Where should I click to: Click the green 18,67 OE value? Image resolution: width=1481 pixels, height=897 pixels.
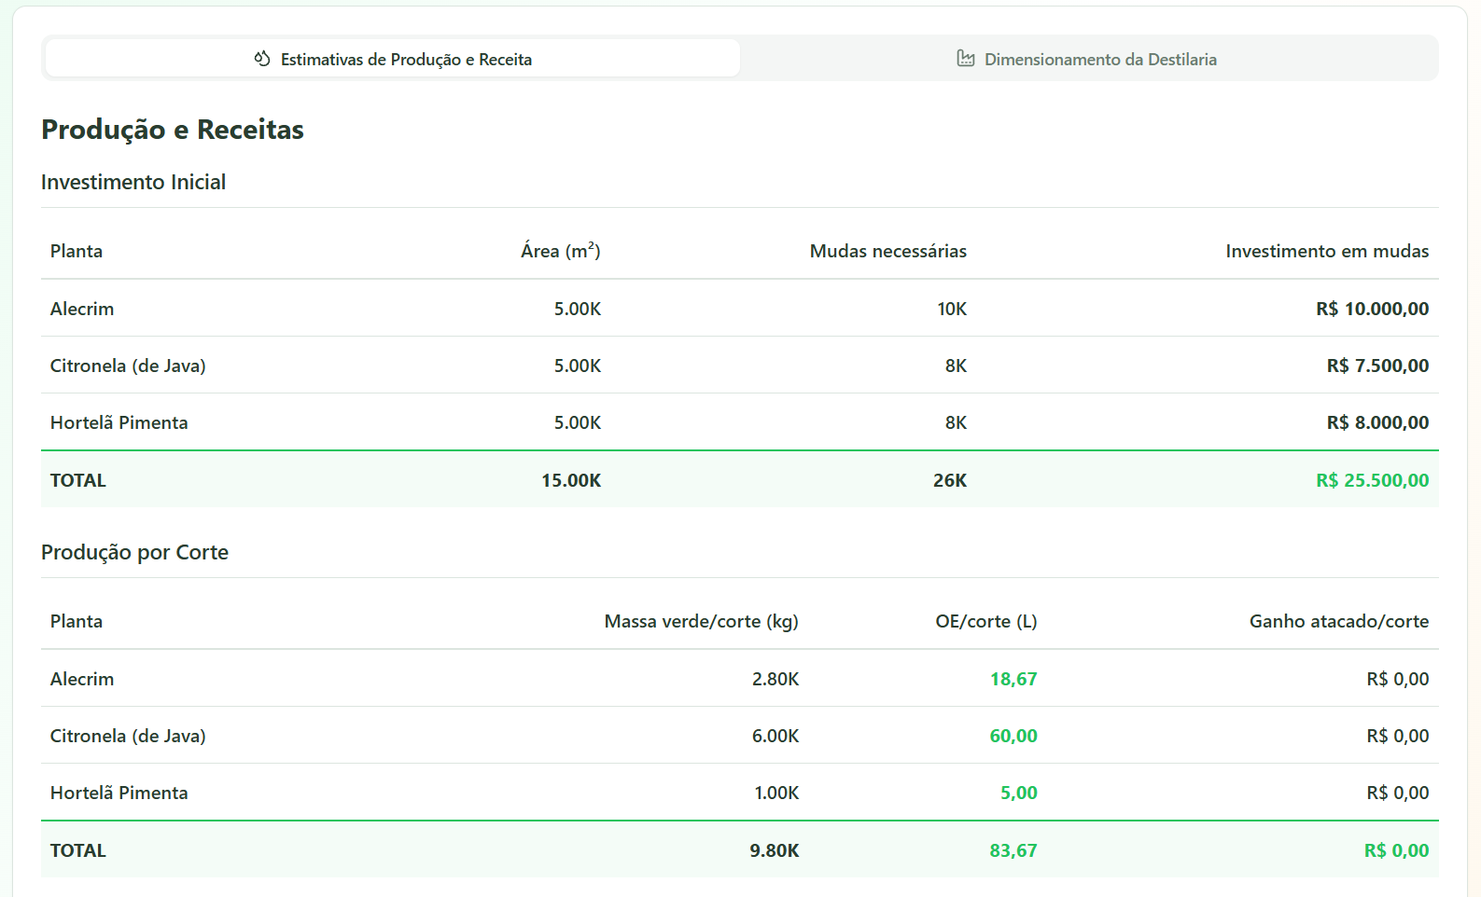pos(1013,679)
